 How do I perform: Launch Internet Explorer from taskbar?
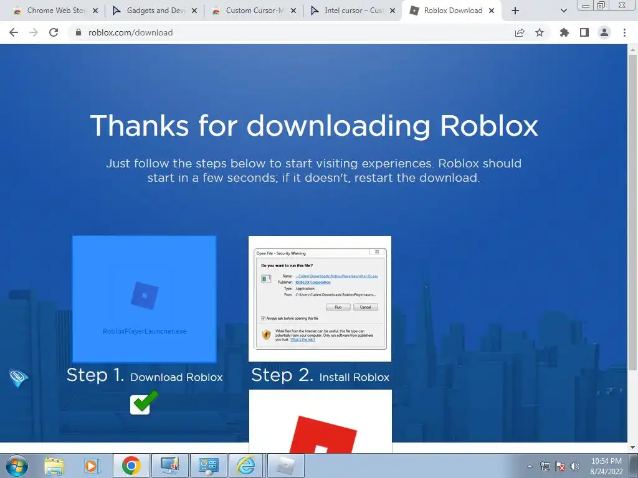[247, 466]
